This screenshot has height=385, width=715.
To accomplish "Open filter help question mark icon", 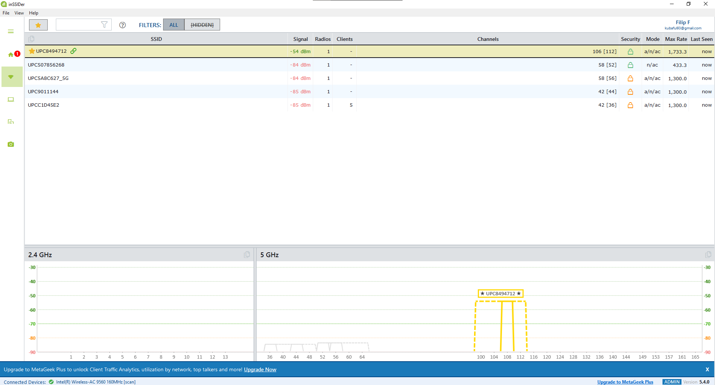I will coord(123,25).
